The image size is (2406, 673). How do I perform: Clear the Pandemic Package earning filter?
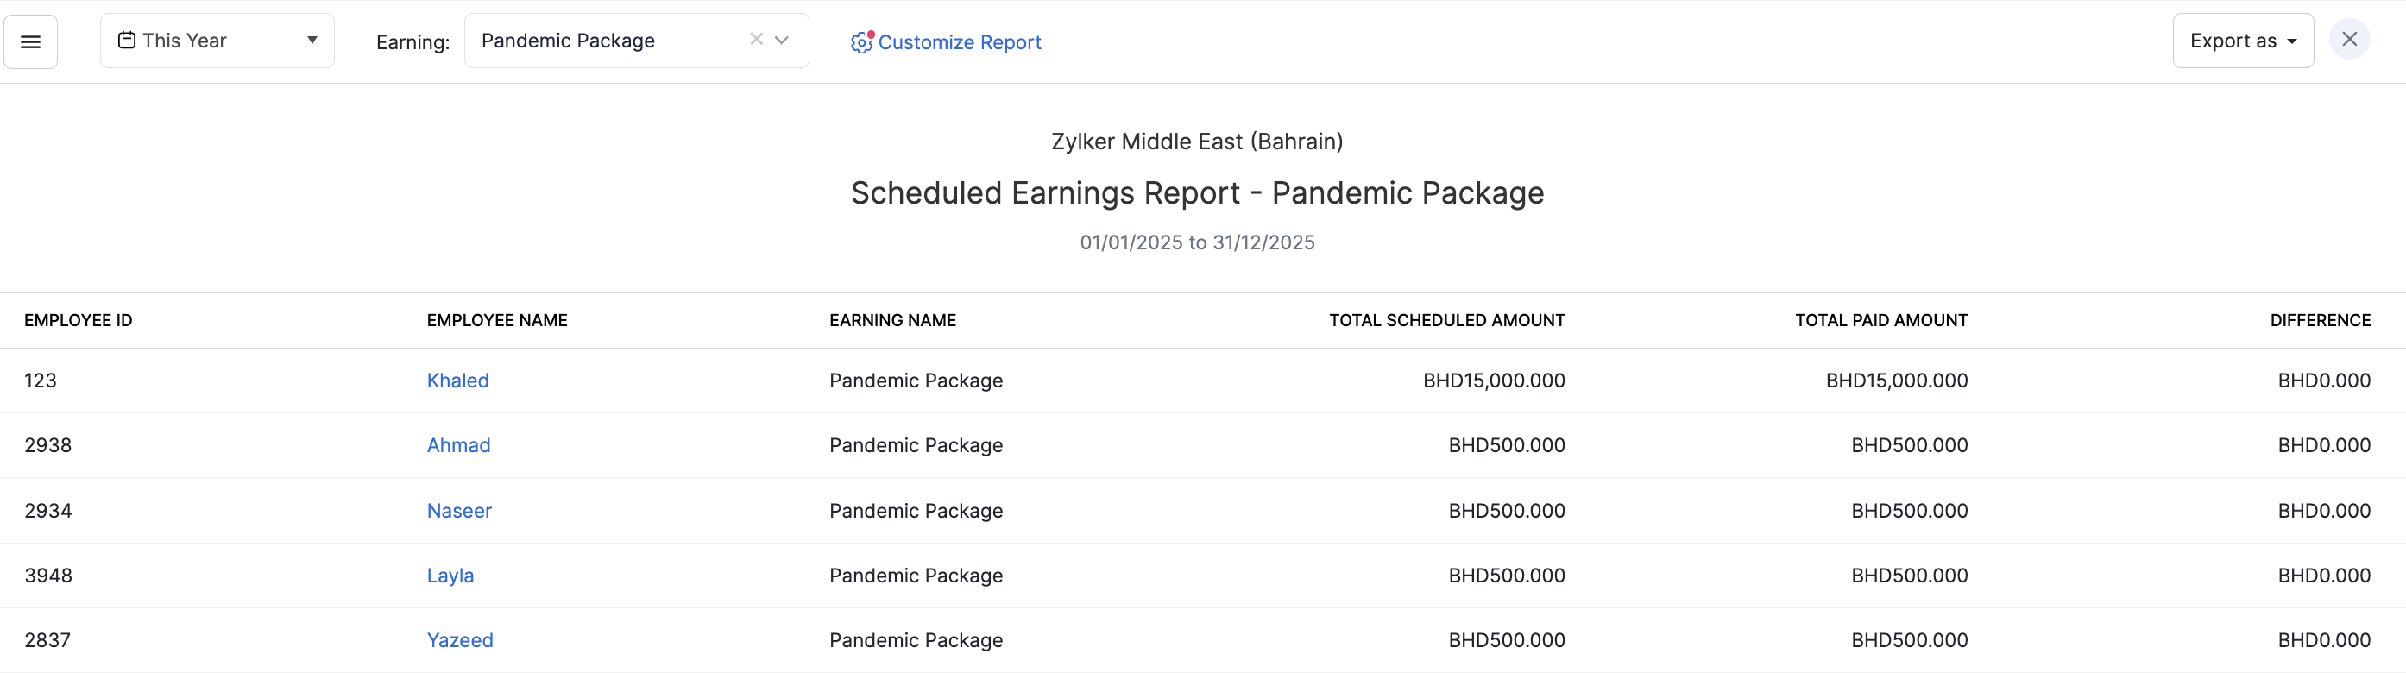[756, 39]
